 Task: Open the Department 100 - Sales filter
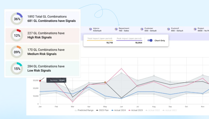(124, 29)
